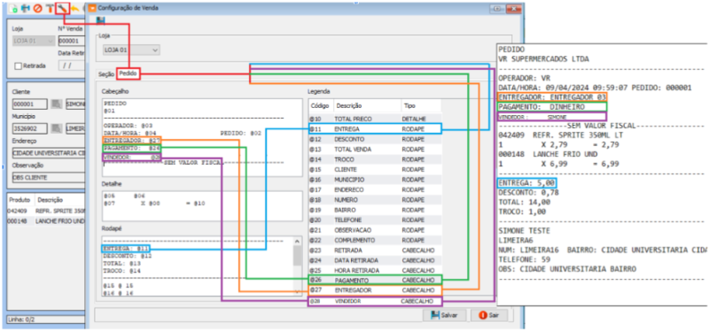Click the Cliente code field 000001
This screenshot has height=331, width=709.
[29, 104]
